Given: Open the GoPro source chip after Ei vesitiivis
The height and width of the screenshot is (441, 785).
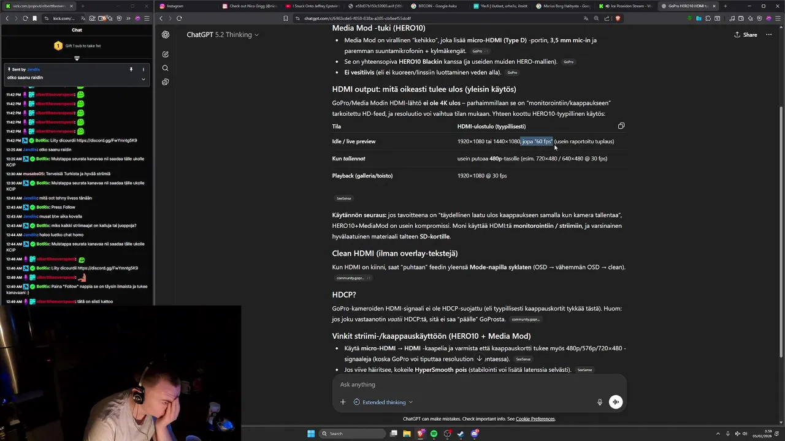Looking at the screenshot, I should coord(512,73).
